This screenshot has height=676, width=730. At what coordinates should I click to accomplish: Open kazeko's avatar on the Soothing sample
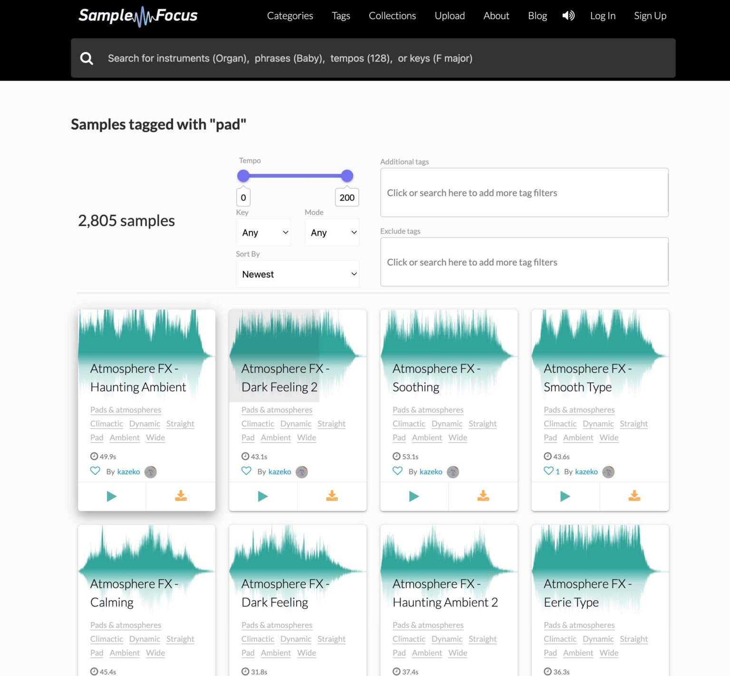coord(453,472)
